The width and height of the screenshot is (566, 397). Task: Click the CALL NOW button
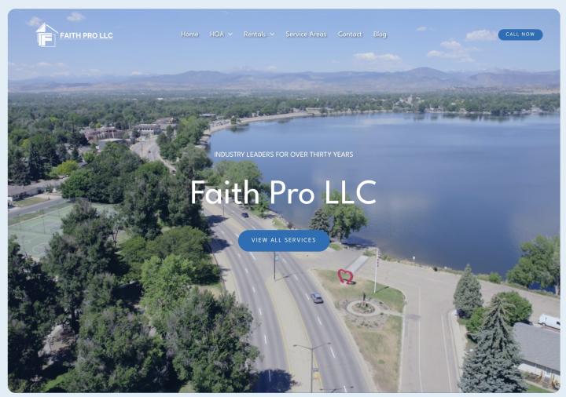point(520,35)
